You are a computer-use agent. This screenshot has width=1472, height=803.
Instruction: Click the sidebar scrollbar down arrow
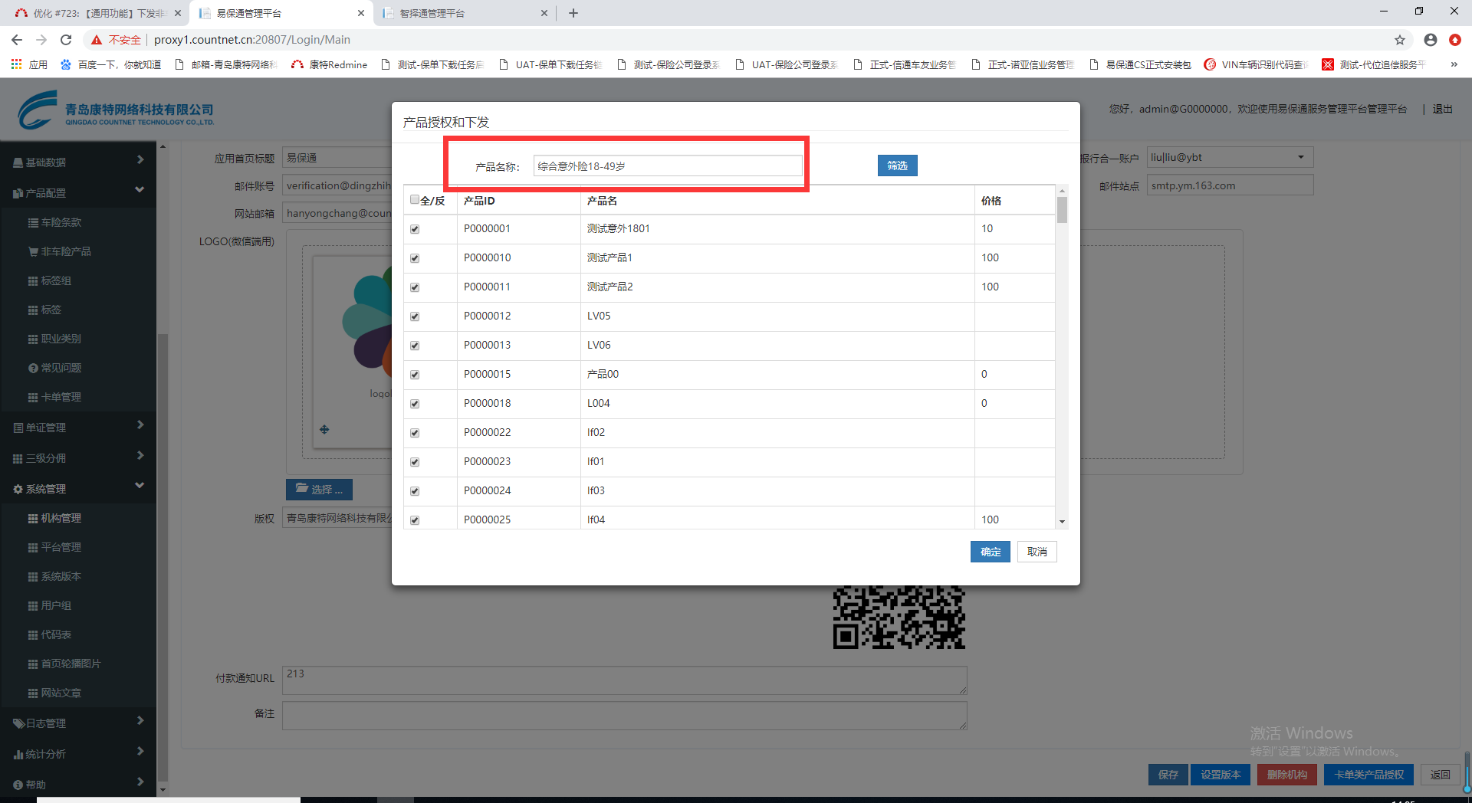tap(163, 789)
